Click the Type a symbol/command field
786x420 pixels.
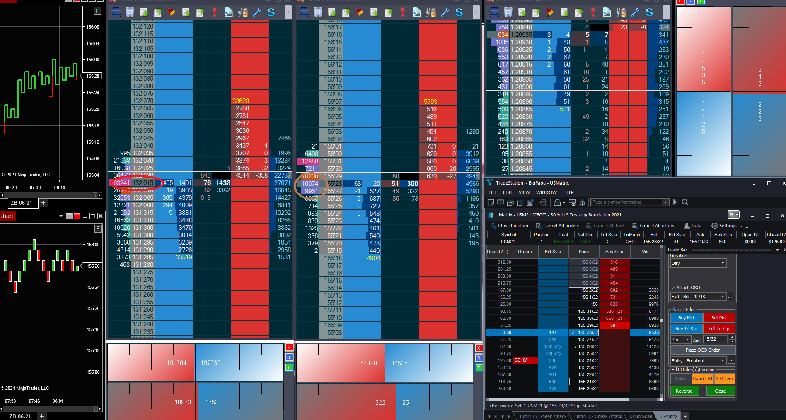tap(626, 202)
